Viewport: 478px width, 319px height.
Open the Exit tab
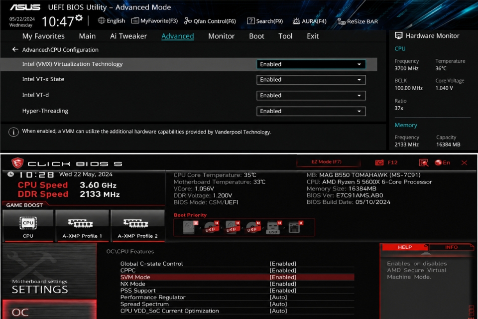313,36
